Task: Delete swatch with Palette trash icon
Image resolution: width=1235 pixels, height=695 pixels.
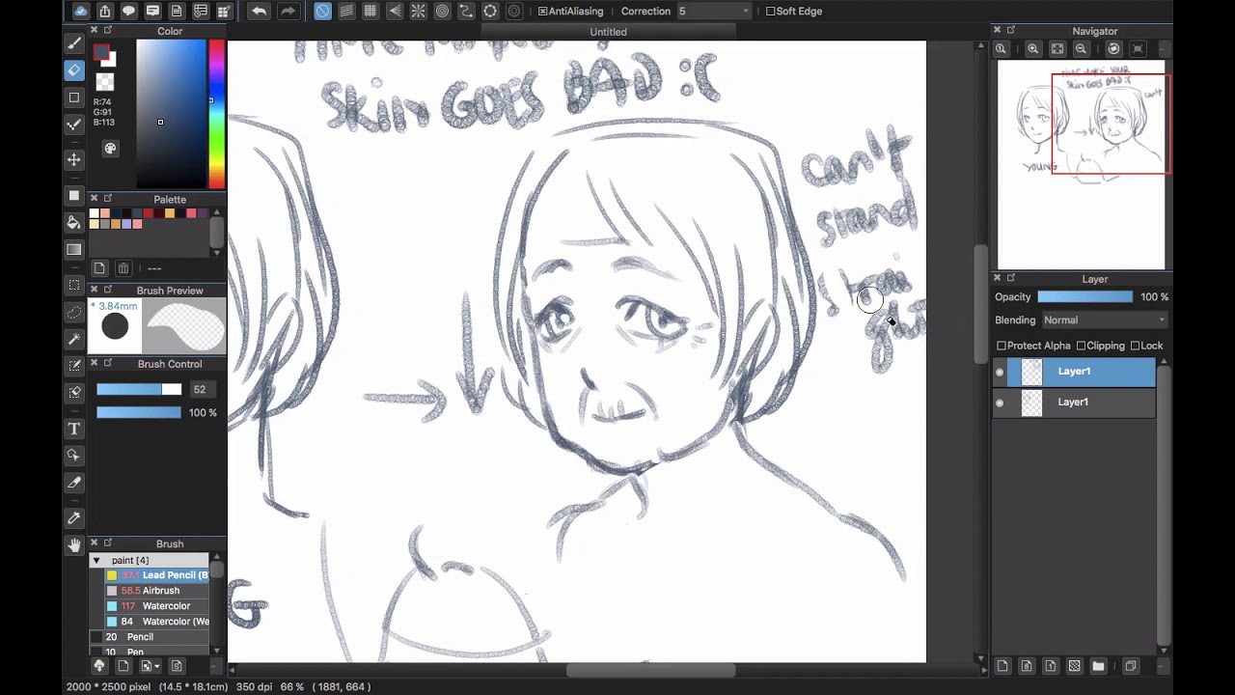Action: tap(123, 268)
